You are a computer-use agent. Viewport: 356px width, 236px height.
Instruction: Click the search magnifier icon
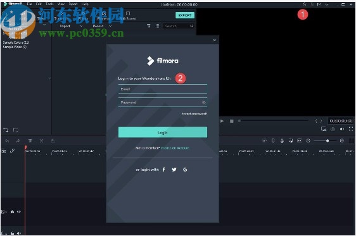[x=192, y=26]
